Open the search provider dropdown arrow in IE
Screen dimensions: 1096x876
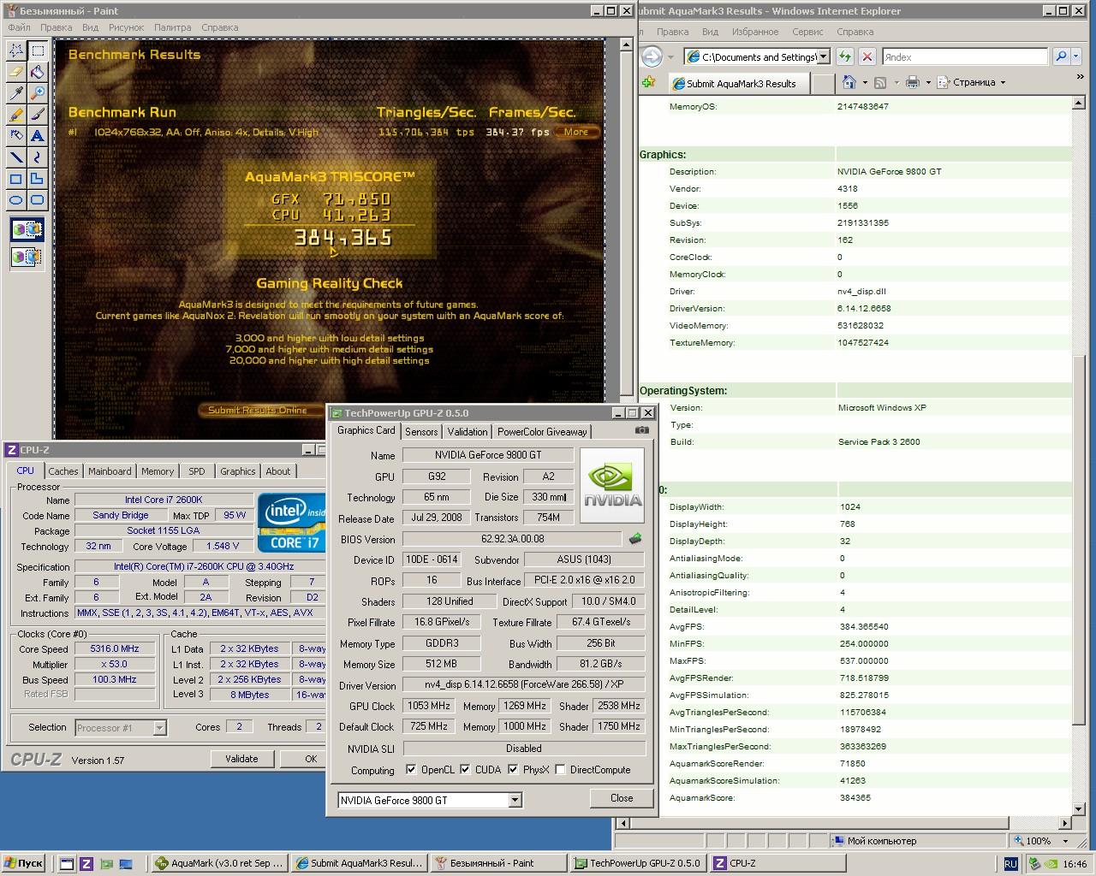(1077, 56)
